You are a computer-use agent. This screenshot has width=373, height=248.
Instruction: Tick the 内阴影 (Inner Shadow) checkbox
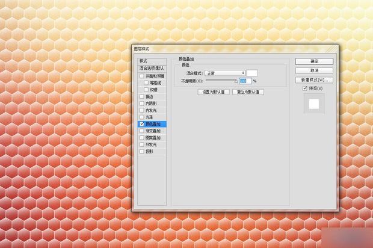(x=142, y=104)
